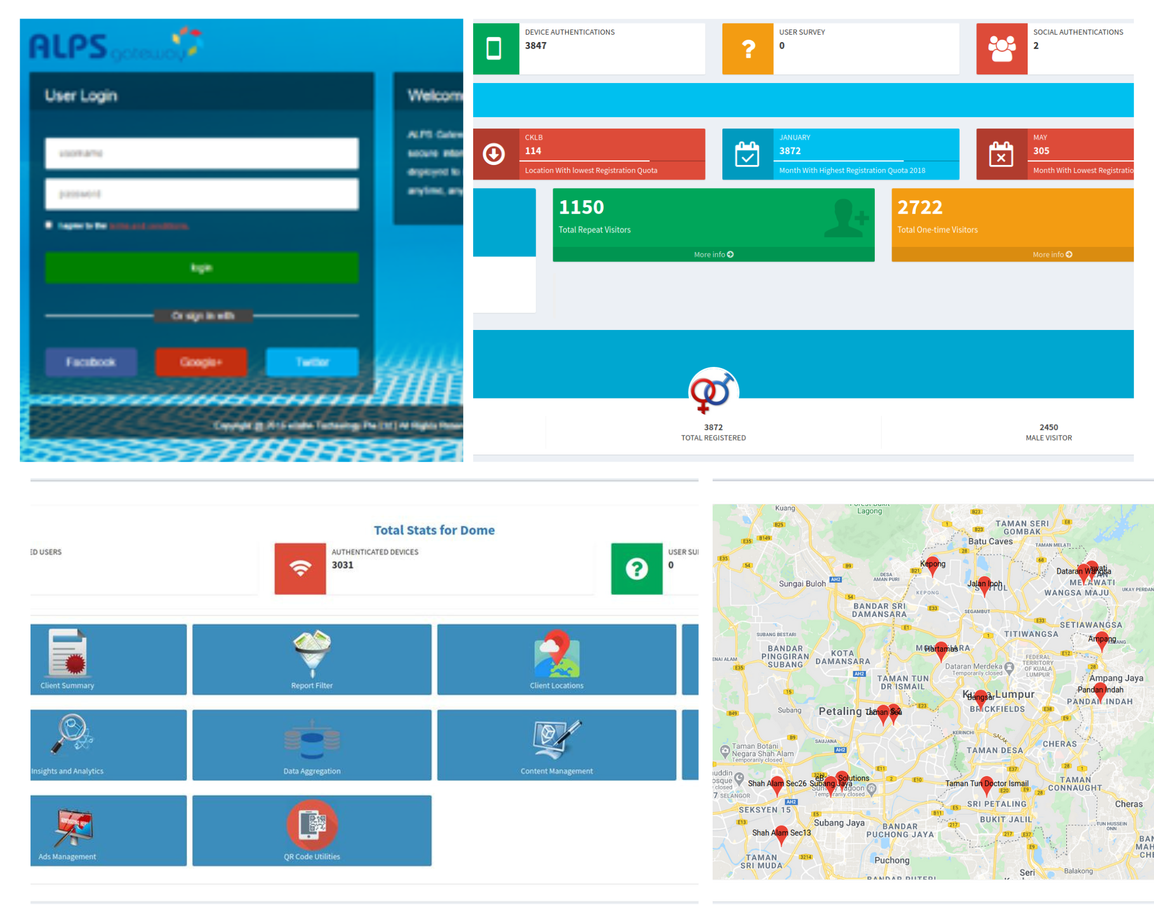Tick the agree to terms checkbox
Viewport: 1154px width, 923px height.
point(49,225)
